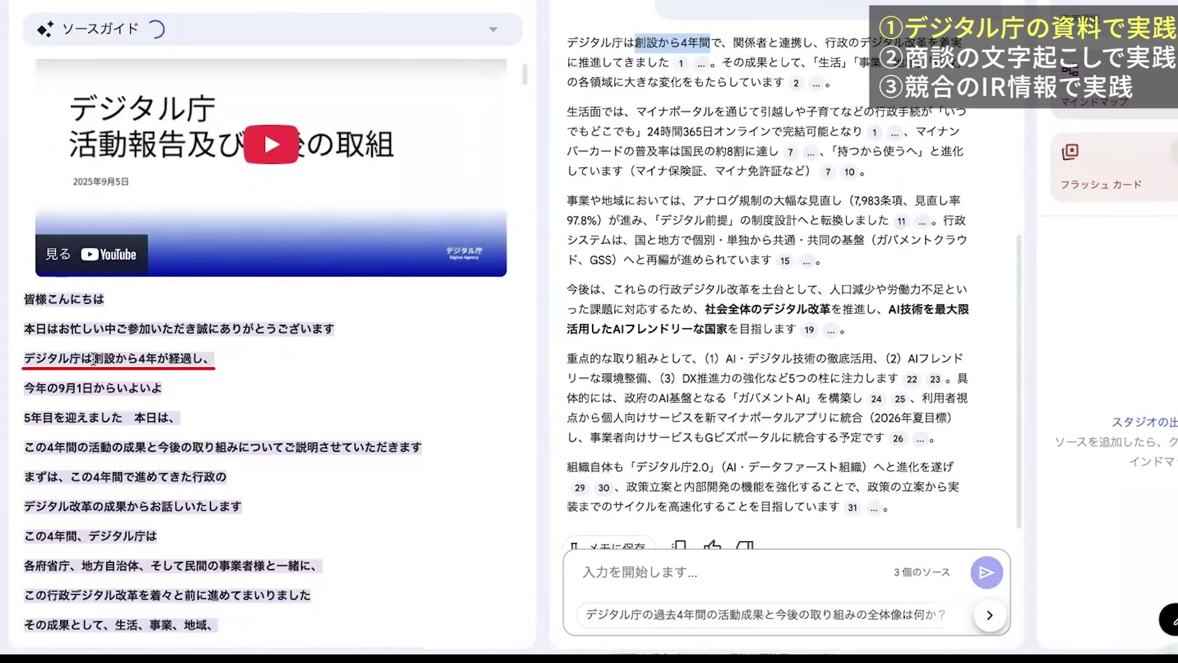Click transcript line 本日はお忙しい中ご参加いただき
Image resolution: width=1178 pixels, height=663 pixels.
[x=179, y=329]
